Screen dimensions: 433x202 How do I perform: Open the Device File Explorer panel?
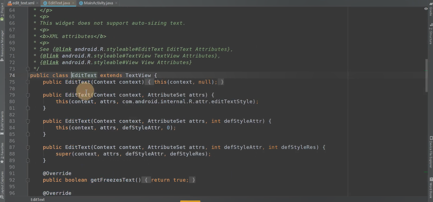431,152
